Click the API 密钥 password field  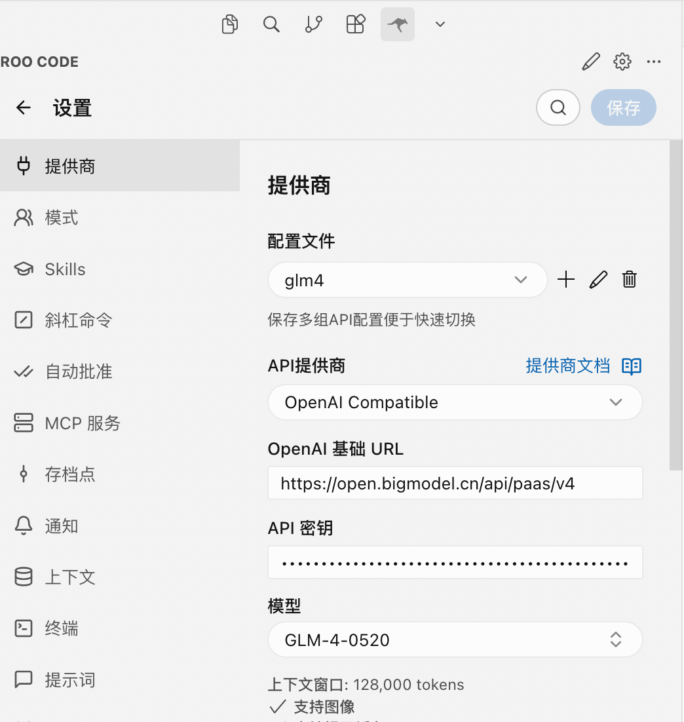click(455, 562)
